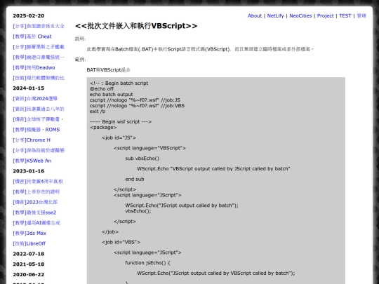Click the WScript.Echo("JScript output called by batch") line
This screenshot has height=284, width=379.
[x=182, y=205]
